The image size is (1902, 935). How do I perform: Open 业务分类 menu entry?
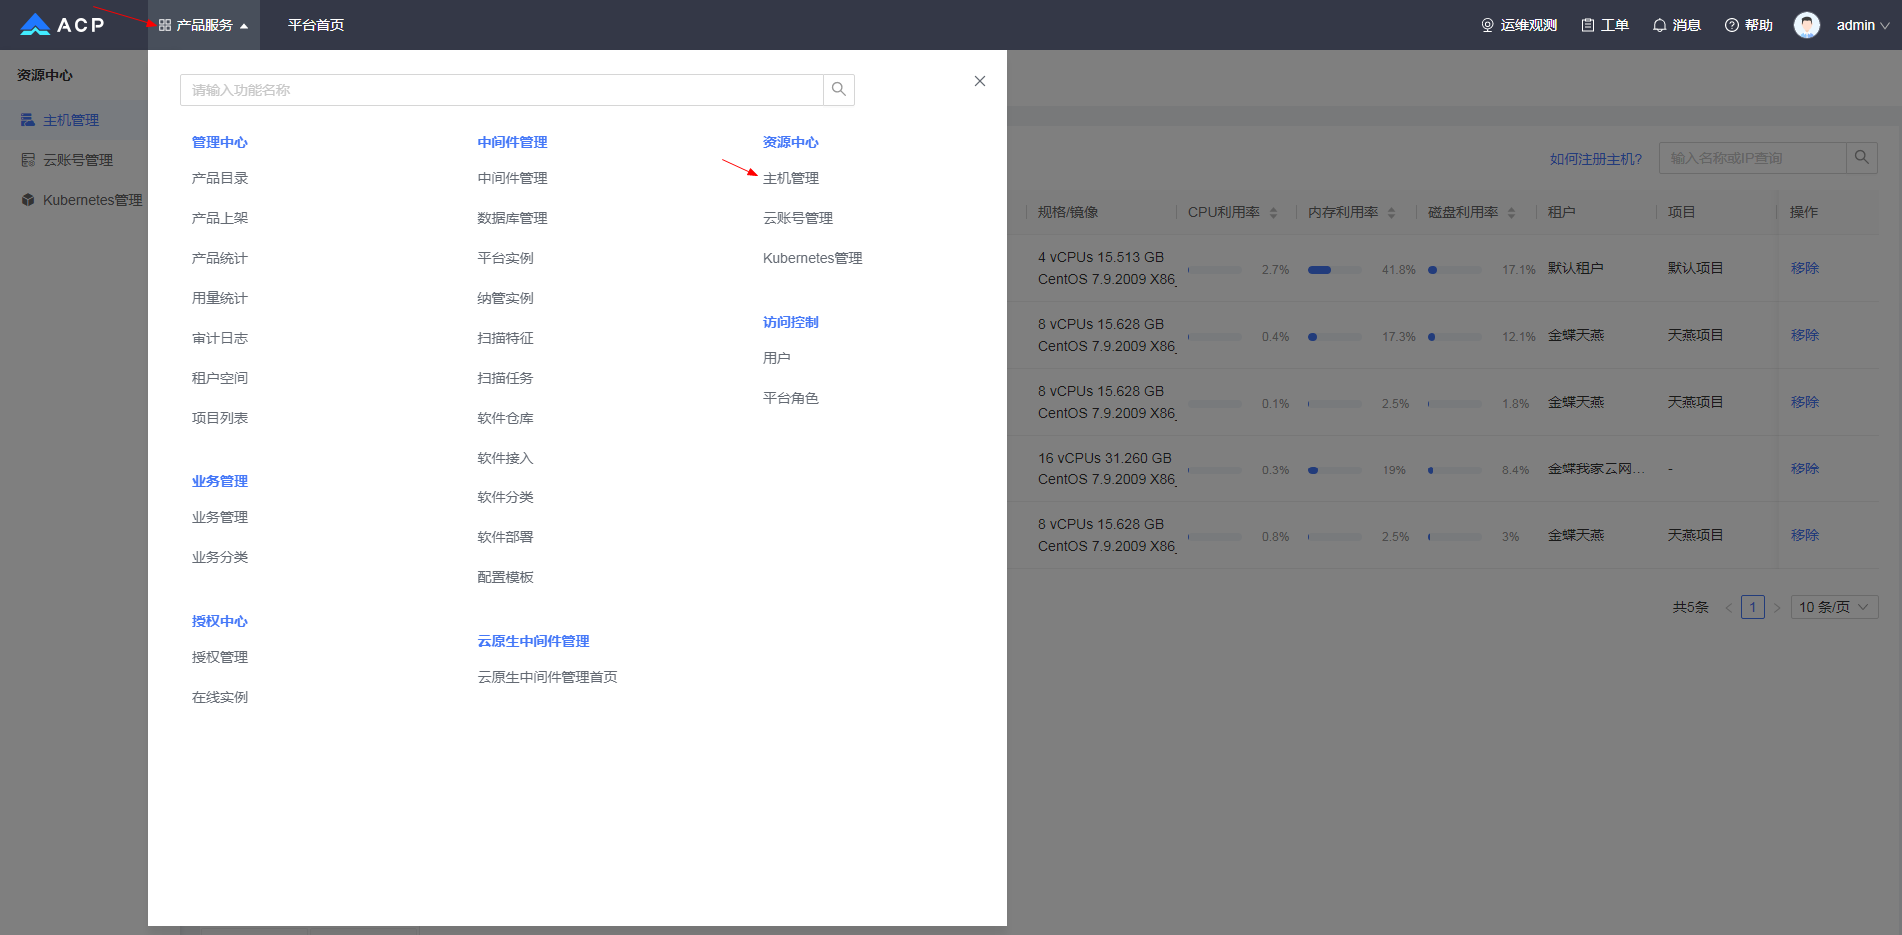click(220, 557)
